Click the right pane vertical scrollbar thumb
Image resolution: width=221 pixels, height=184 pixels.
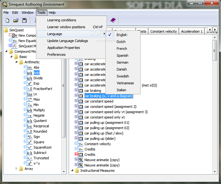(214, 50)
